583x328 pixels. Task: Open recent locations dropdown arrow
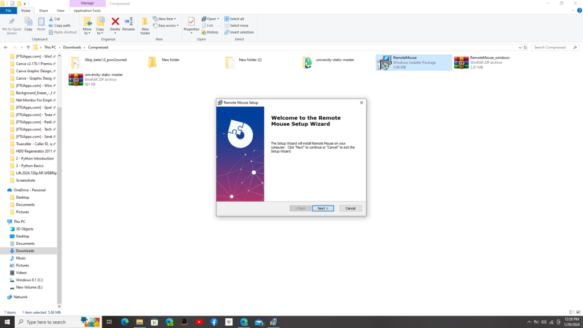coord(22,47)
